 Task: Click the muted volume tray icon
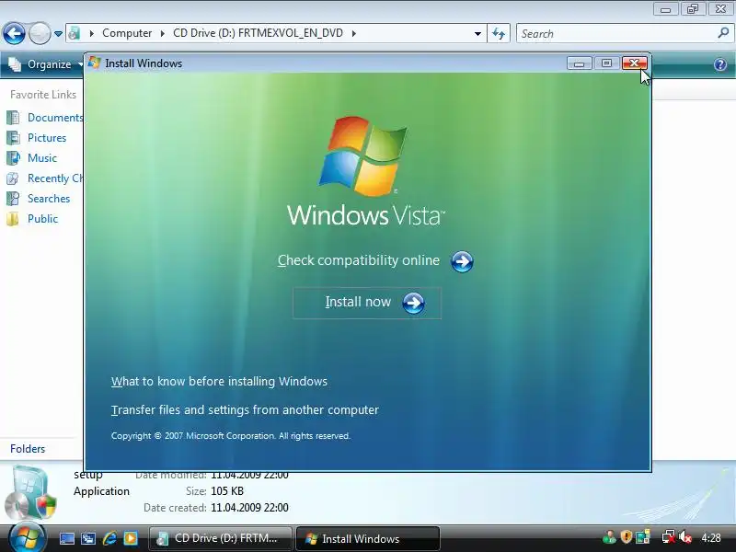click(x=684, y=537)
